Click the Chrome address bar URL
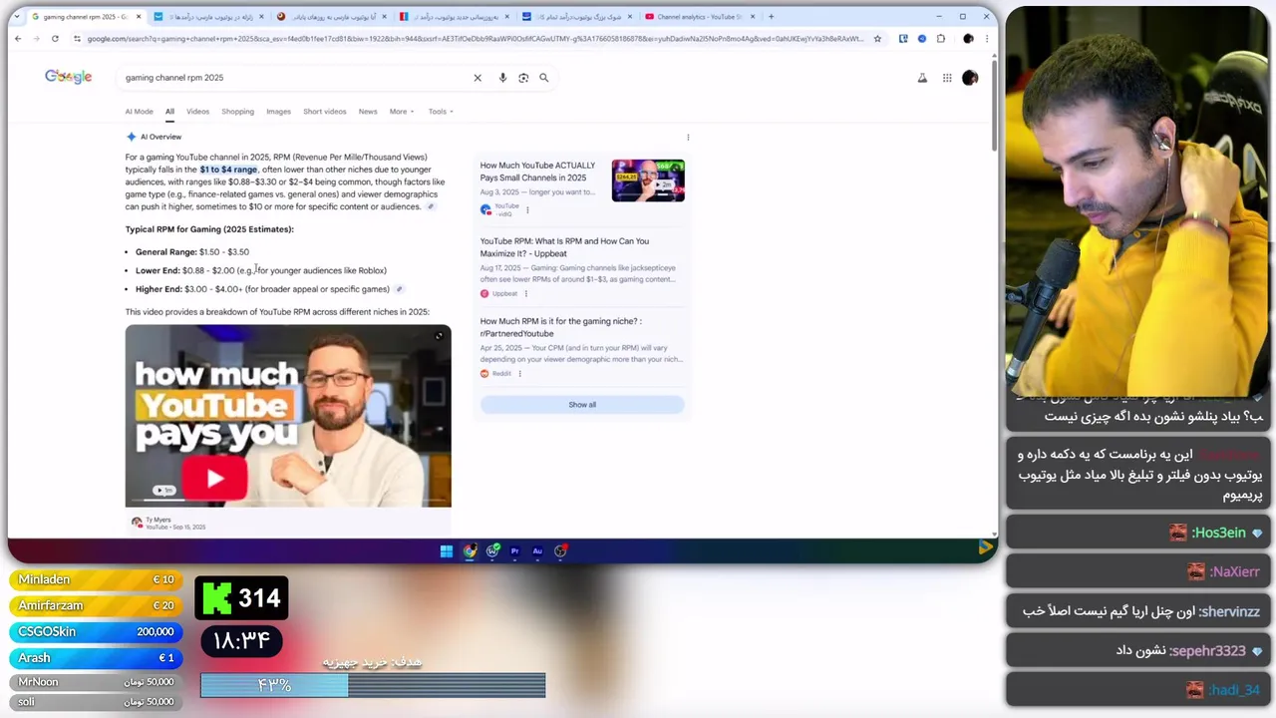The image size is (1276, 718). point(477,39)
